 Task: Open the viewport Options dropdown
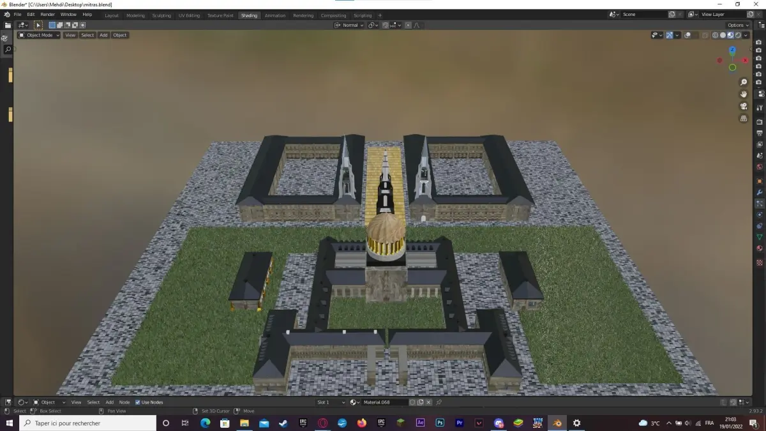click(738, 25)
